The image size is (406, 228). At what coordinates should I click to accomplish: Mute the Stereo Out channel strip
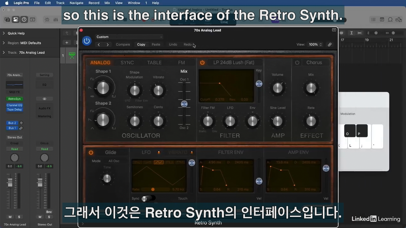(x=40, y=217)
